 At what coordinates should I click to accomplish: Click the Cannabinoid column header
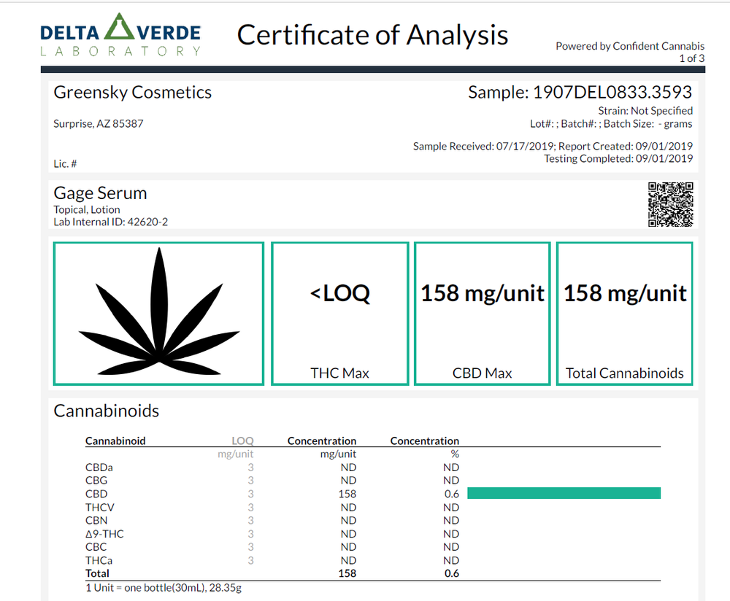click(x=115, y=441)
